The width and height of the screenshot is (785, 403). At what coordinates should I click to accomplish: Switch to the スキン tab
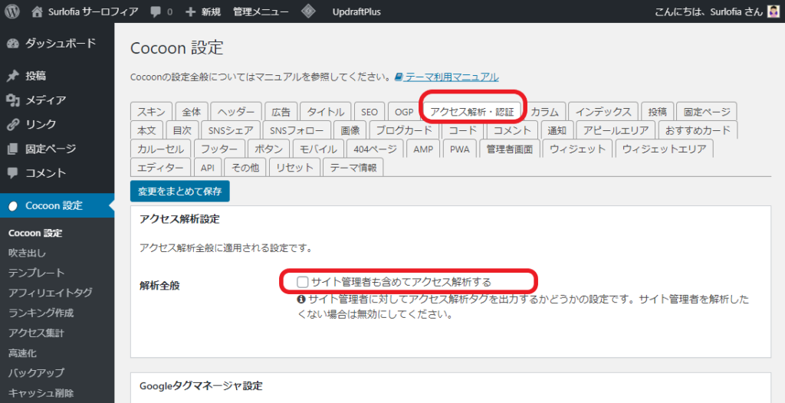[x=151, y=112]
